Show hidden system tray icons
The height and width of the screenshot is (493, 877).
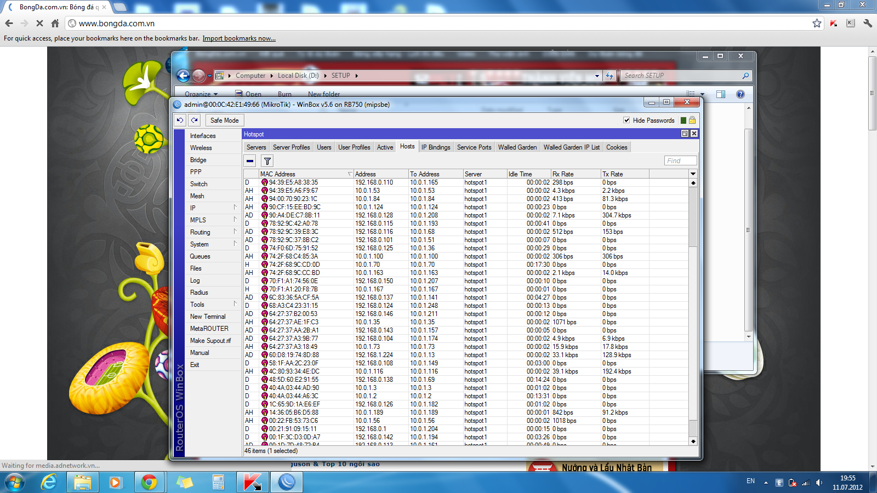click(x=766, y=483)
